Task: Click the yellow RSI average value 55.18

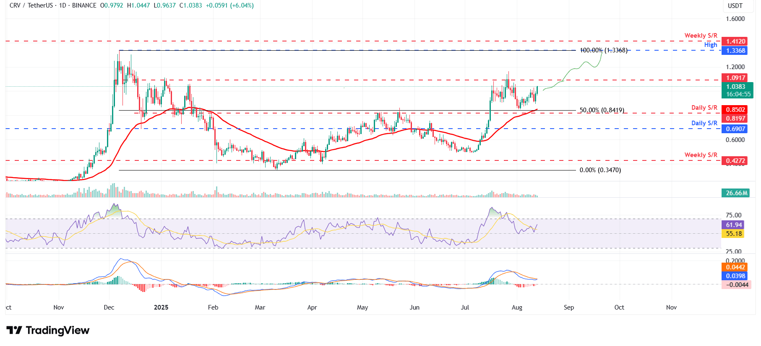Action: click(734, 234)
